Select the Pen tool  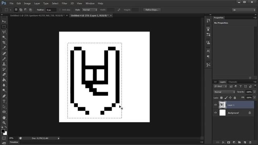pyautogui.click(x=4, y=96)
